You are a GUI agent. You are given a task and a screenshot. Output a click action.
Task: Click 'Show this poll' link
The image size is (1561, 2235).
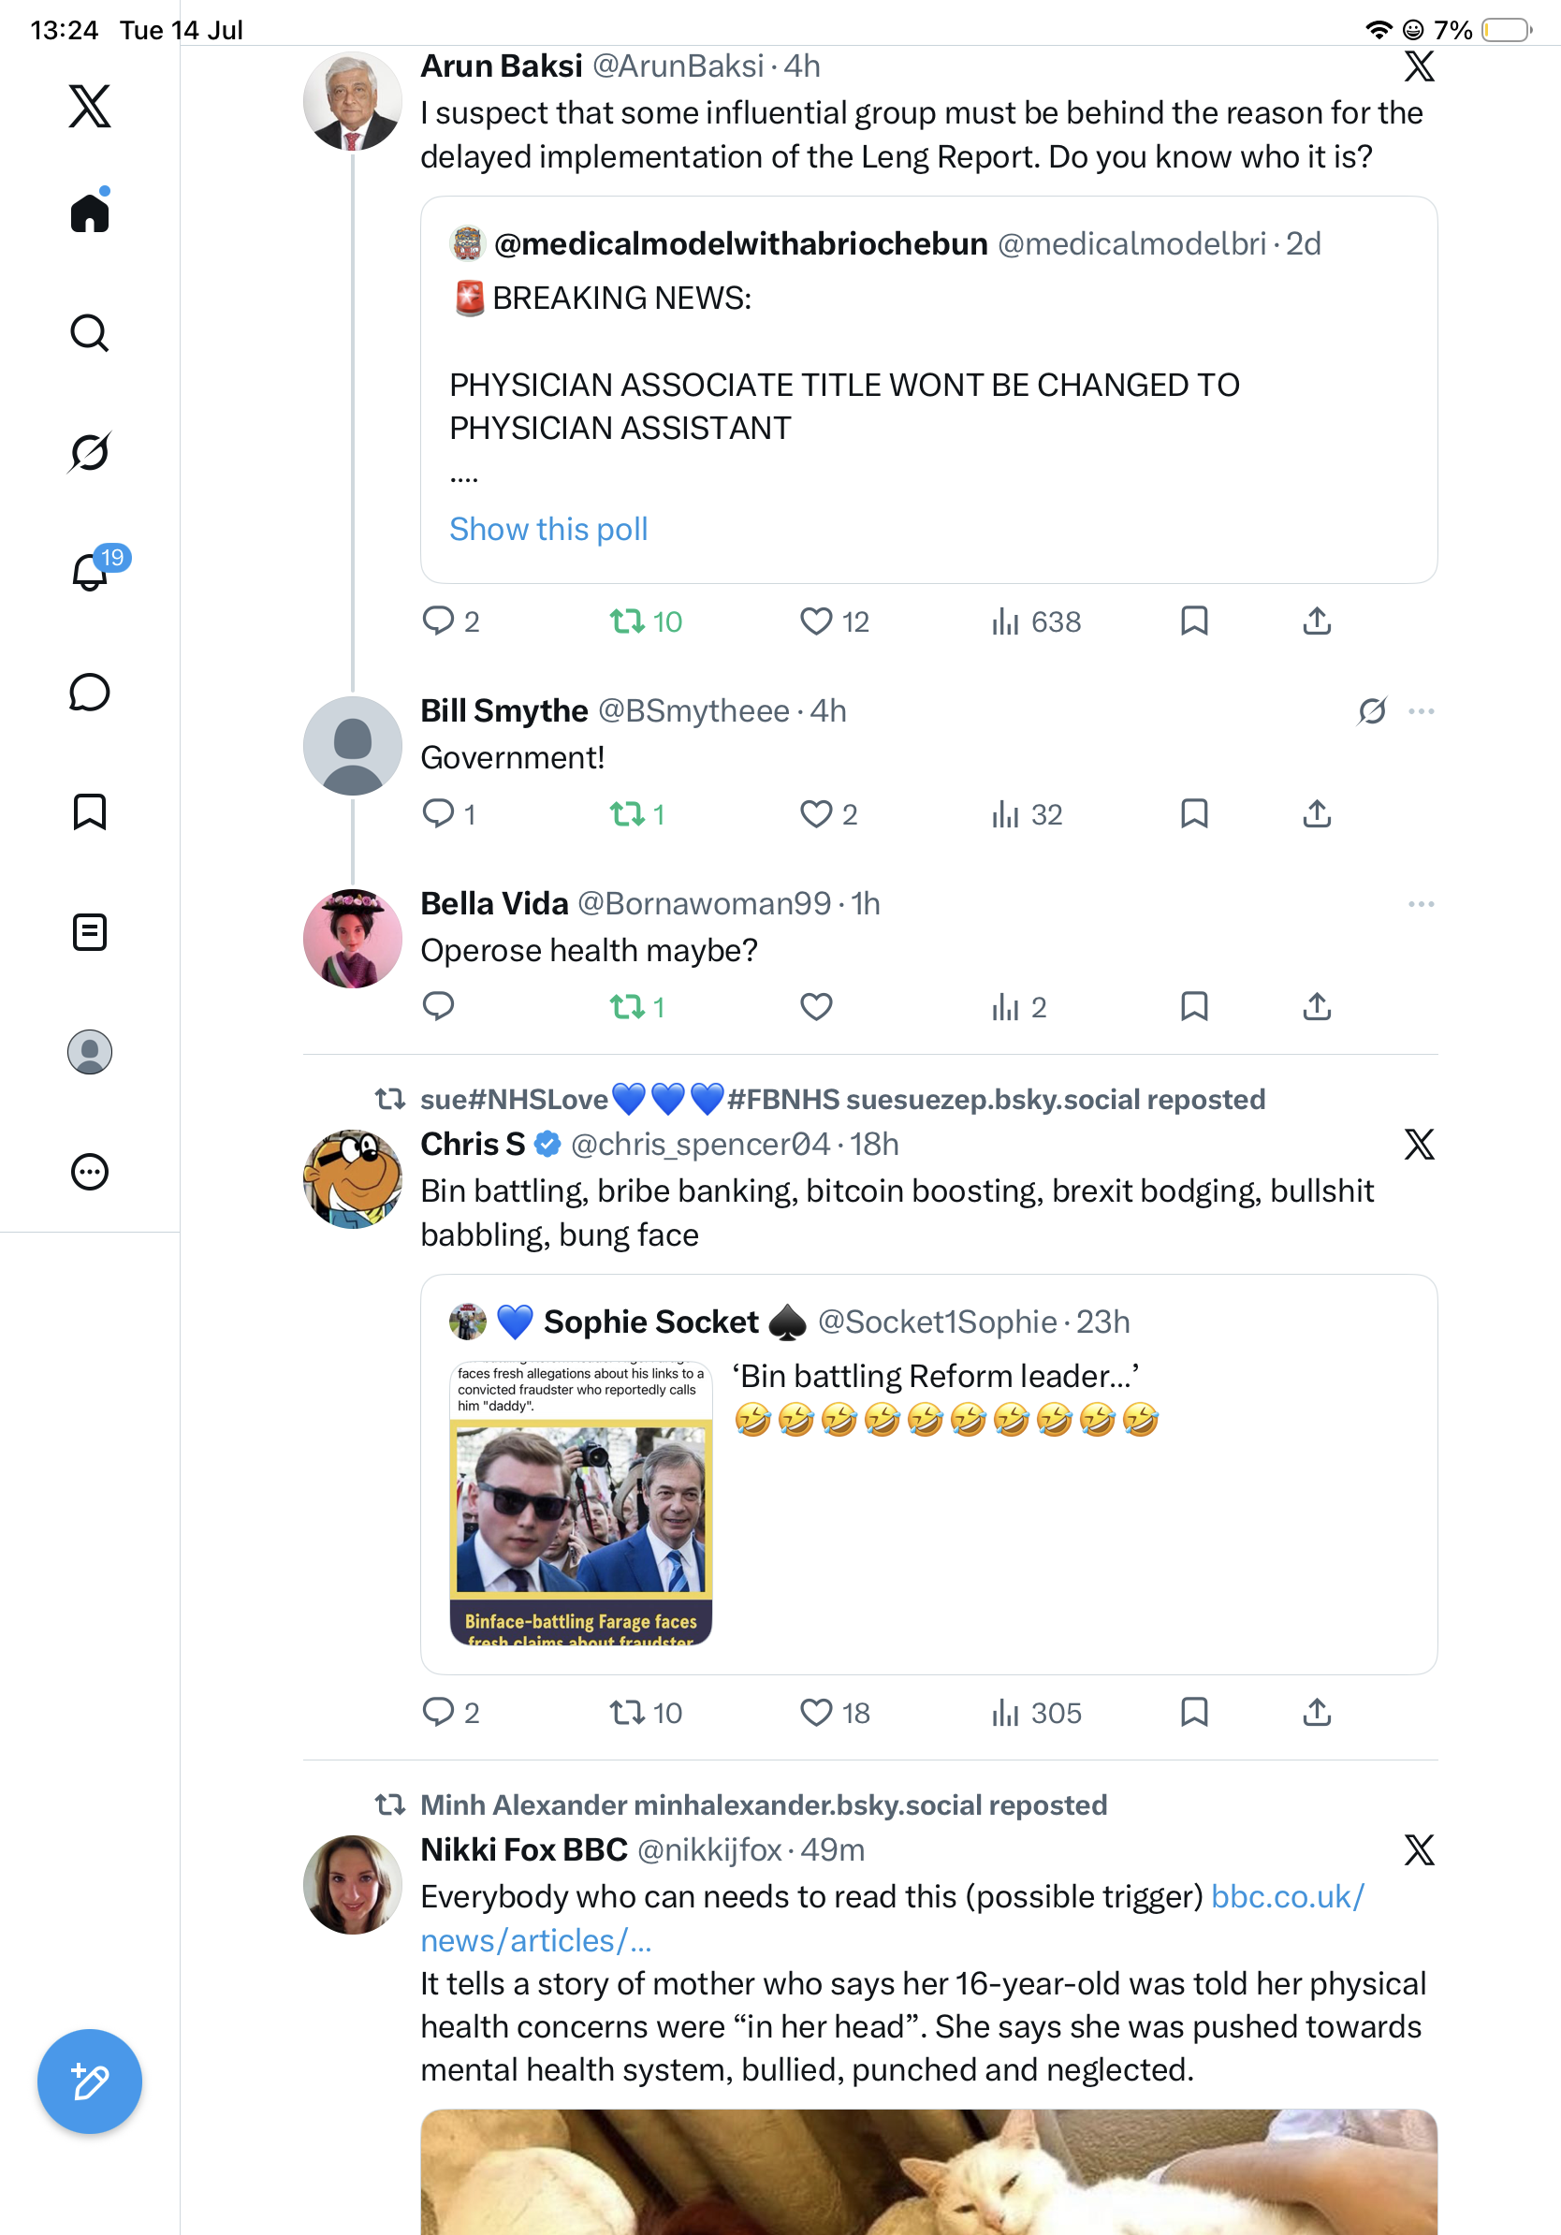549,529
